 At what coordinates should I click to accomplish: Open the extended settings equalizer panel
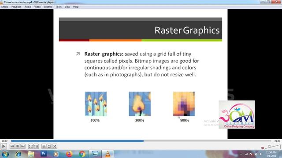pos(36,146)
